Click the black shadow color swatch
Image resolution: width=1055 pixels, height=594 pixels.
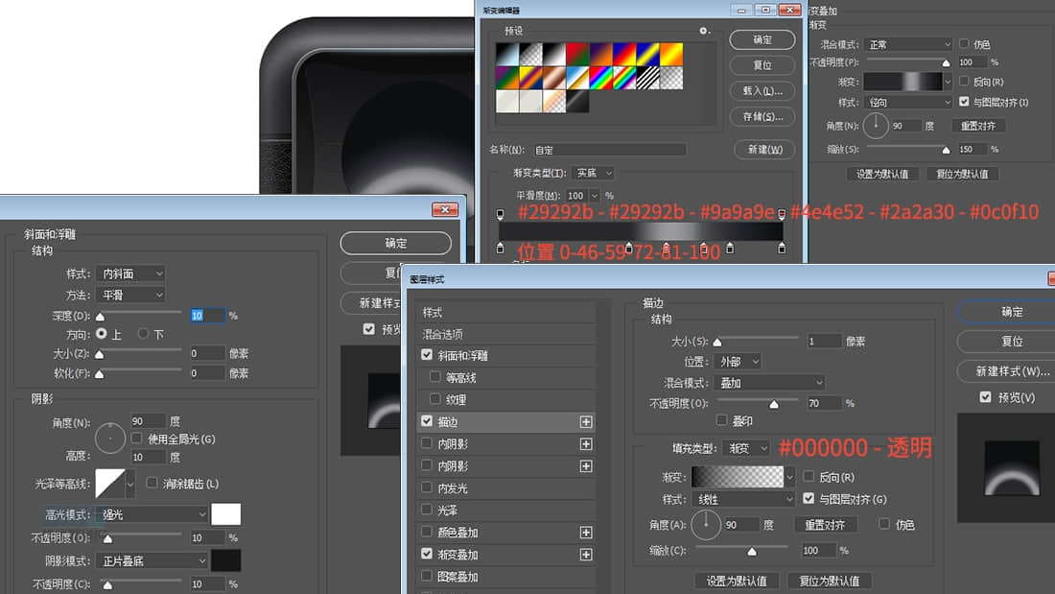226,560
